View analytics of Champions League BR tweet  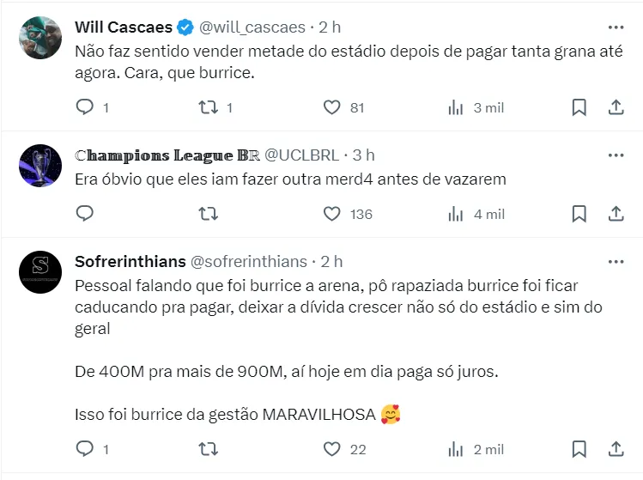(456, 213)
